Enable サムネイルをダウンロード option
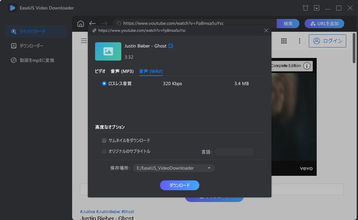This screenshot has width=358, height=220. (104, 140)
